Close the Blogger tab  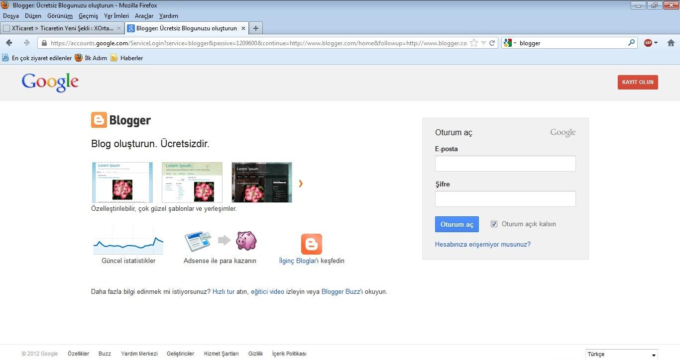(243, 28)
